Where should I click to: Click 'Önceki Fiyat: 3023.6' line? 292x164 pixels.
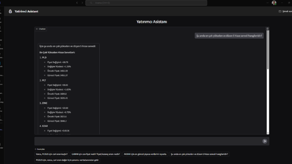(57, 117)
